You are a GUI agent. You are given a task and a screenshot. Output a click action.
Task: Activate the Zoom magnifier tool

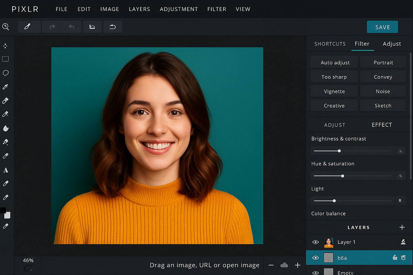pos(6,26)
